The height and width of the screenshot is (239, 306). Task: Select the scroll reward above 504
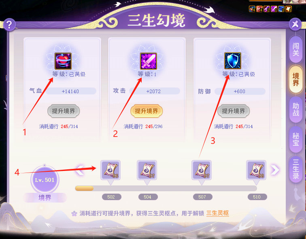tap(147, 170)
